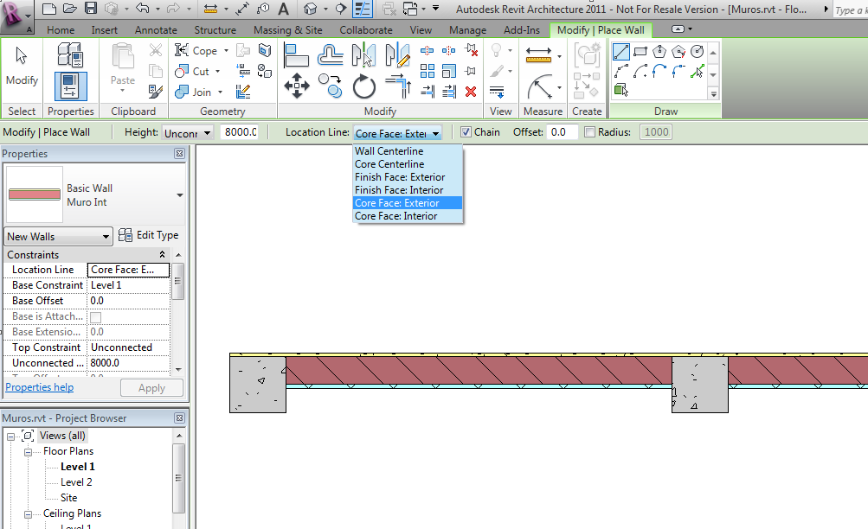
Task: Click the Mirror - Pick Axis tool
Action: (363, 54)
